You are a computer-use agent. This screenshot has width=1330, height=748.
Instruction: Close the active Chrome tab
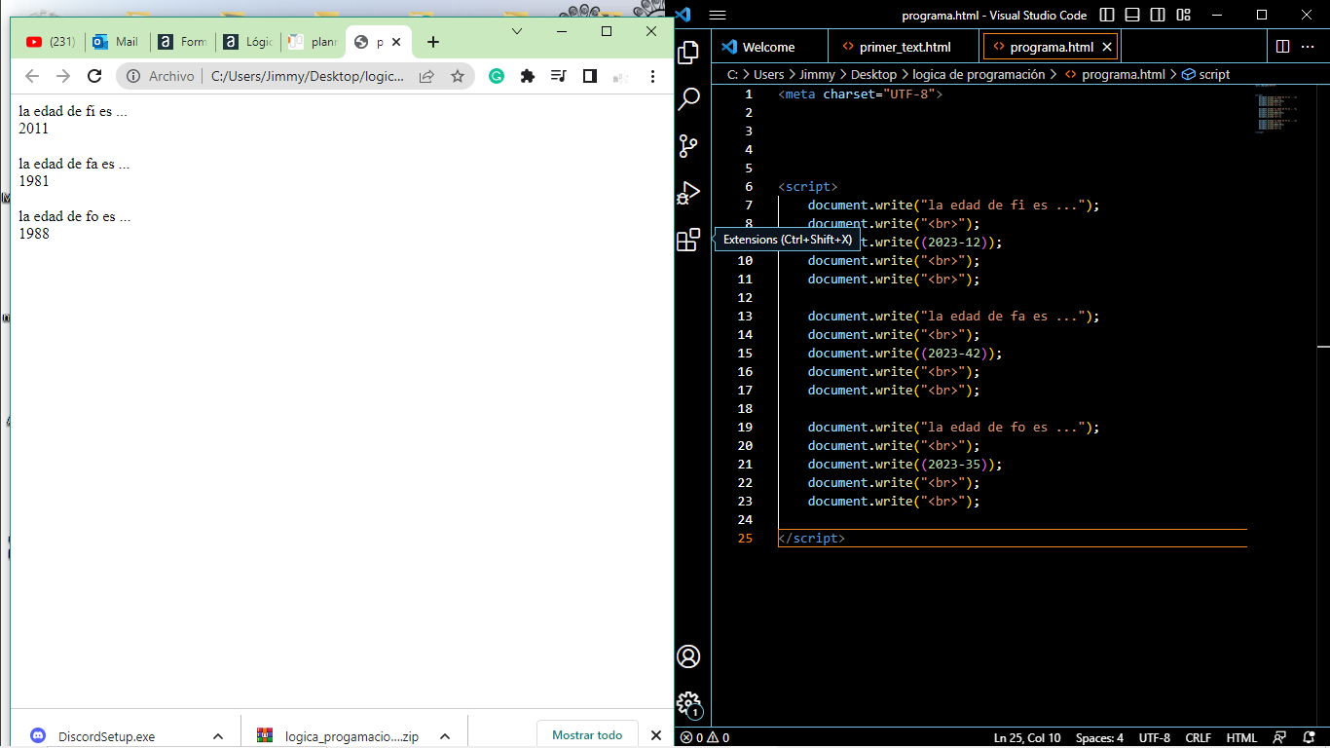point(397,42)
